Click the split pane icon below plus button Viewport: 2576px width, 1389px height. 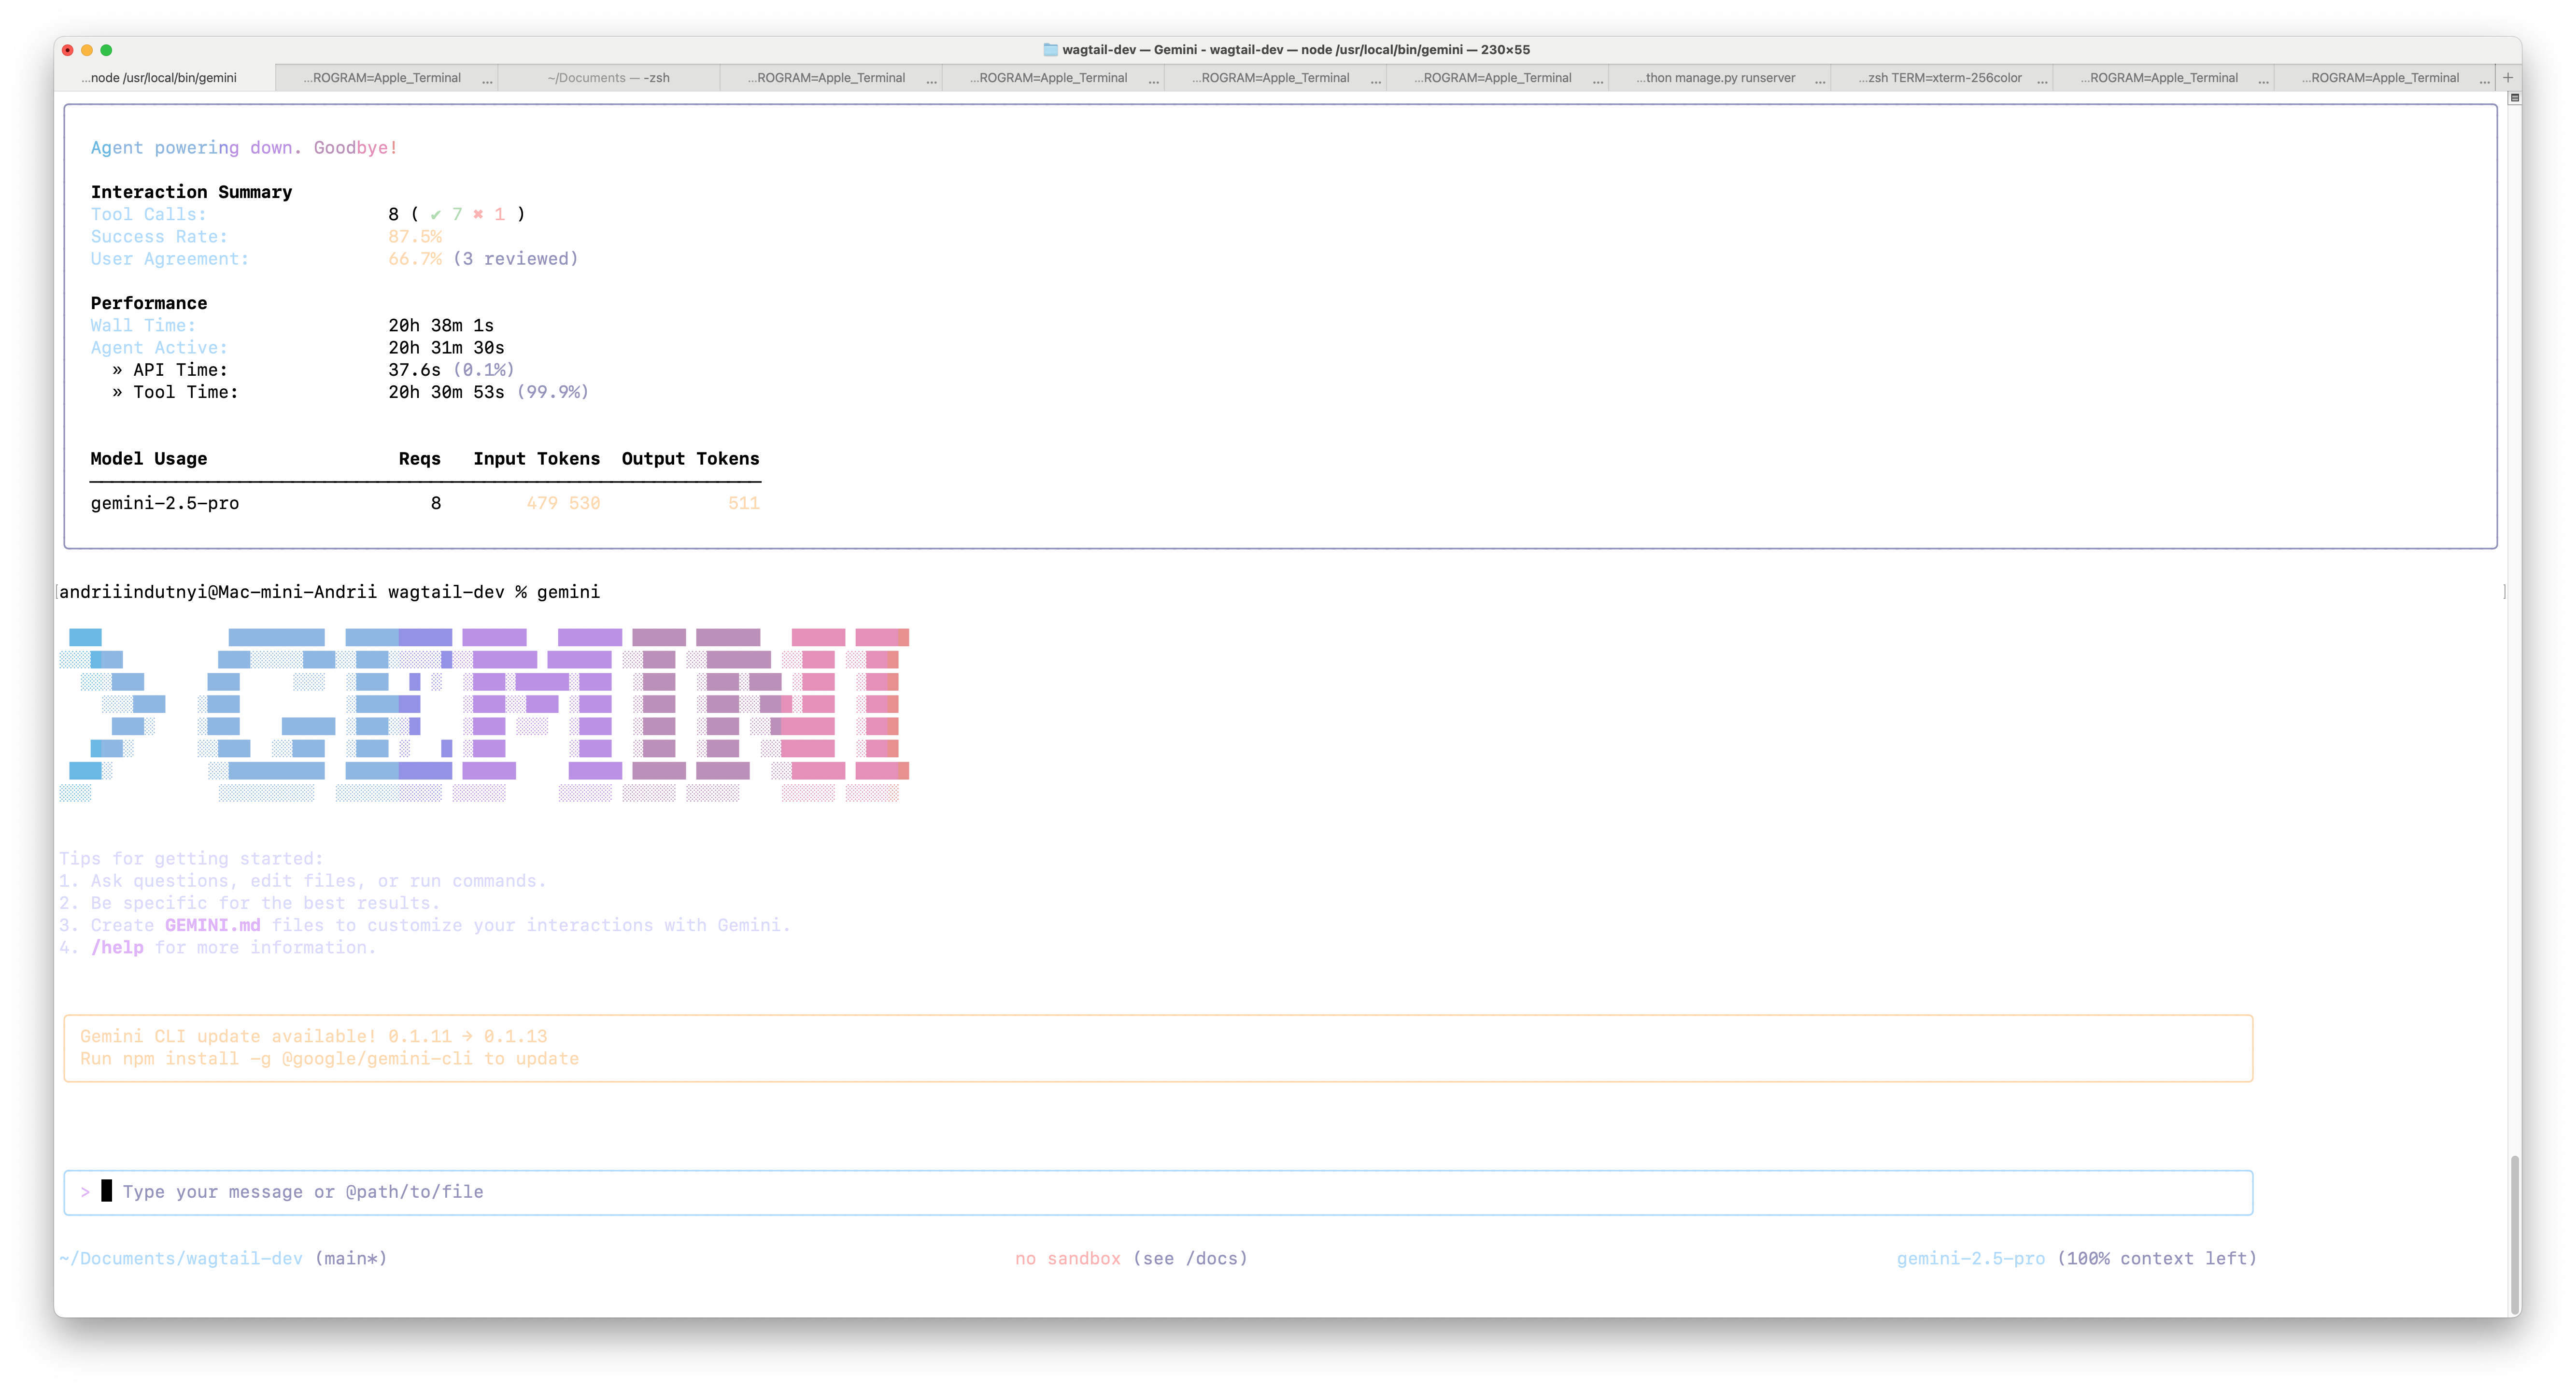pyautogui.click(x=2514, y=97)
